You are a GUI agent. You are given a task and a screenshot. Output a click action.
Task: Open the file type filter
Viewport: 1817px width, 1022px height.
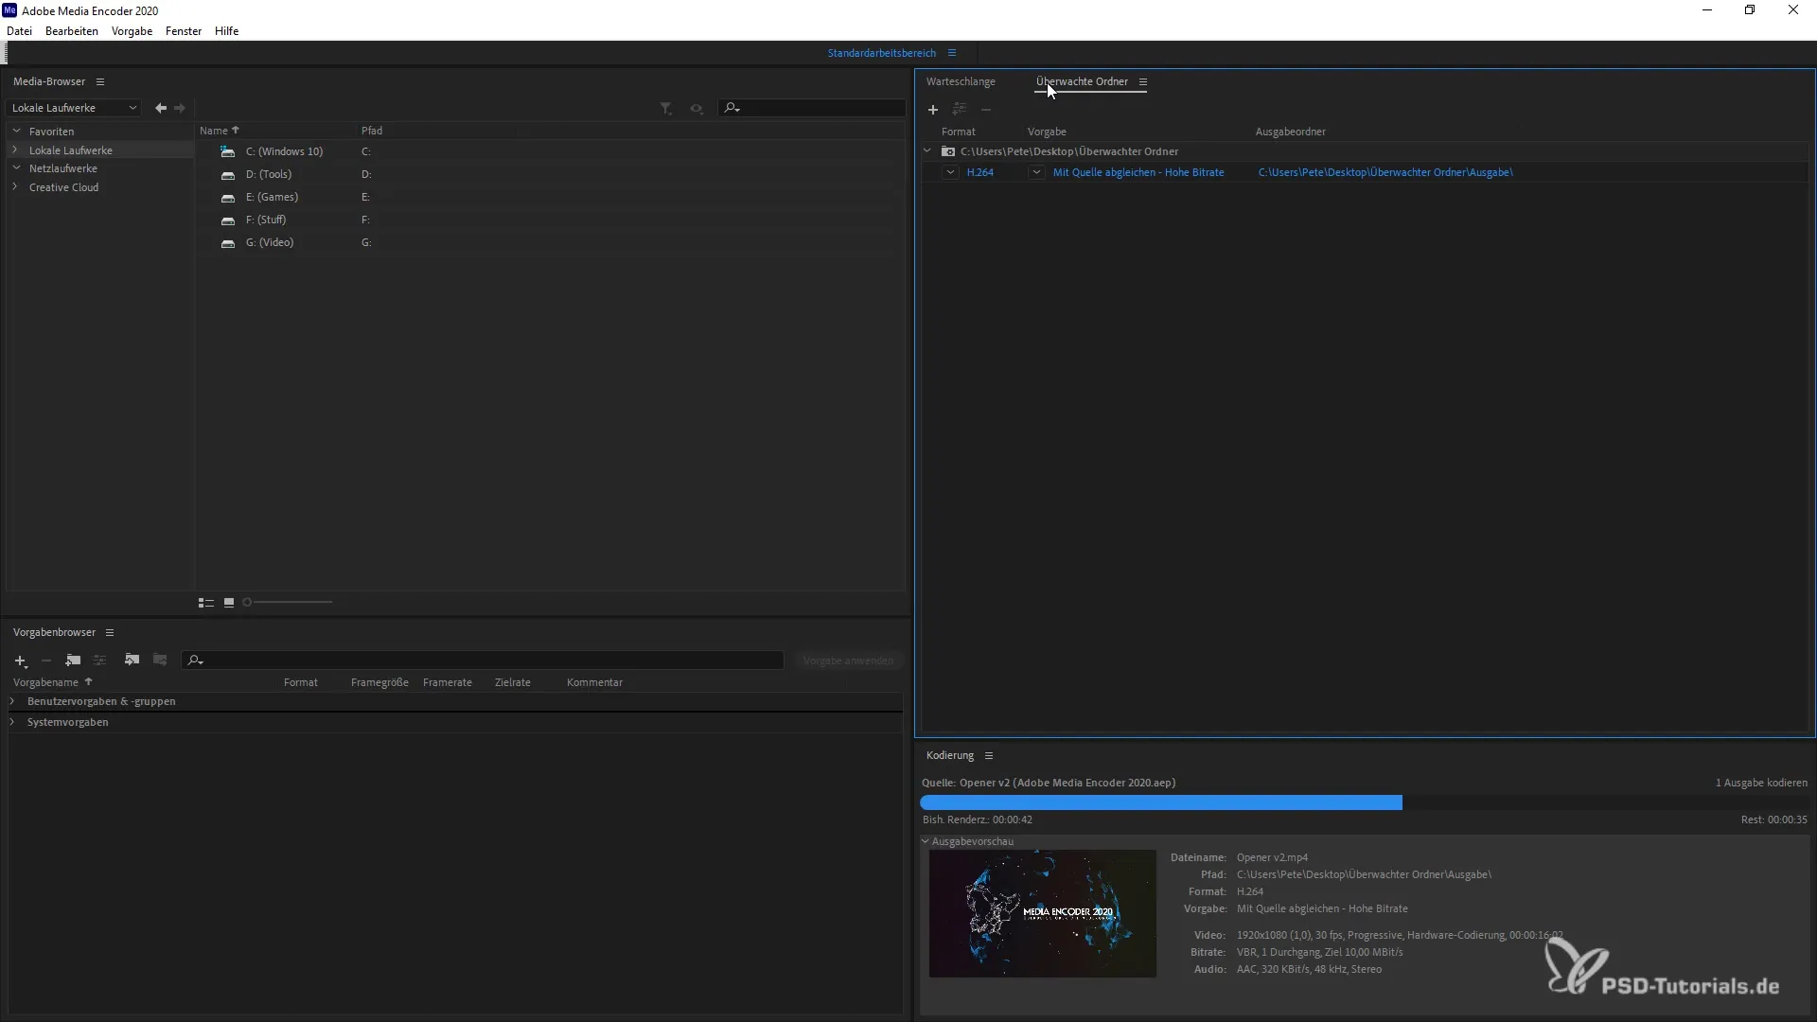[666, 109]
